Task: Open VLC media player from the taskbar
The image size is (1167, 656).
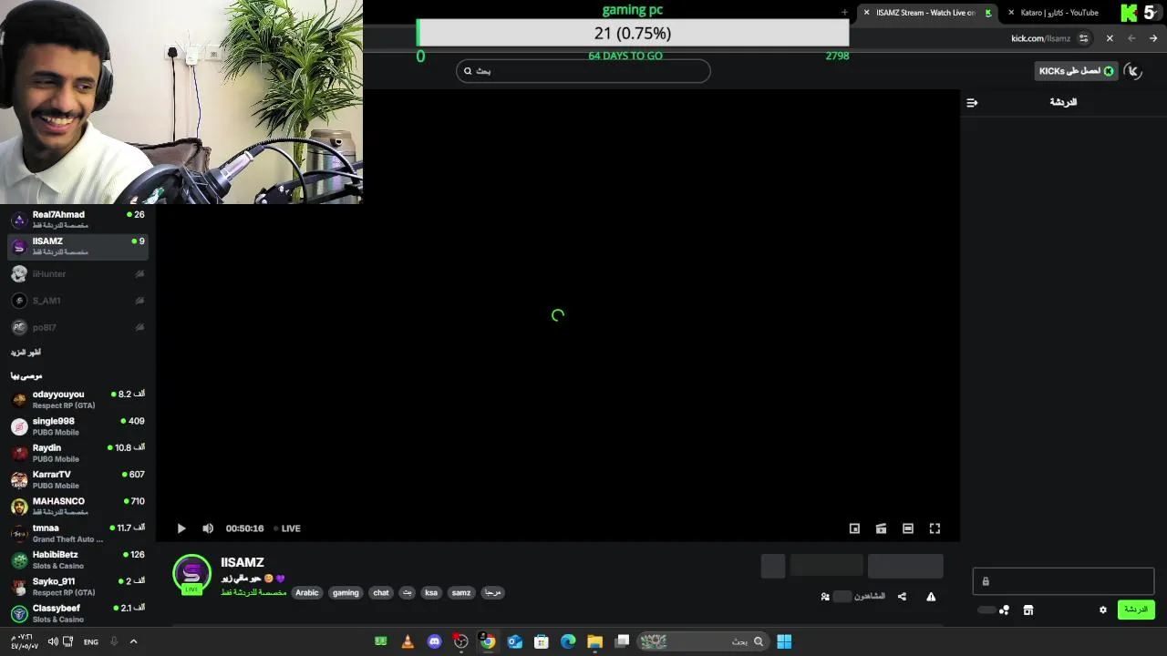Action: coord(408,641)
